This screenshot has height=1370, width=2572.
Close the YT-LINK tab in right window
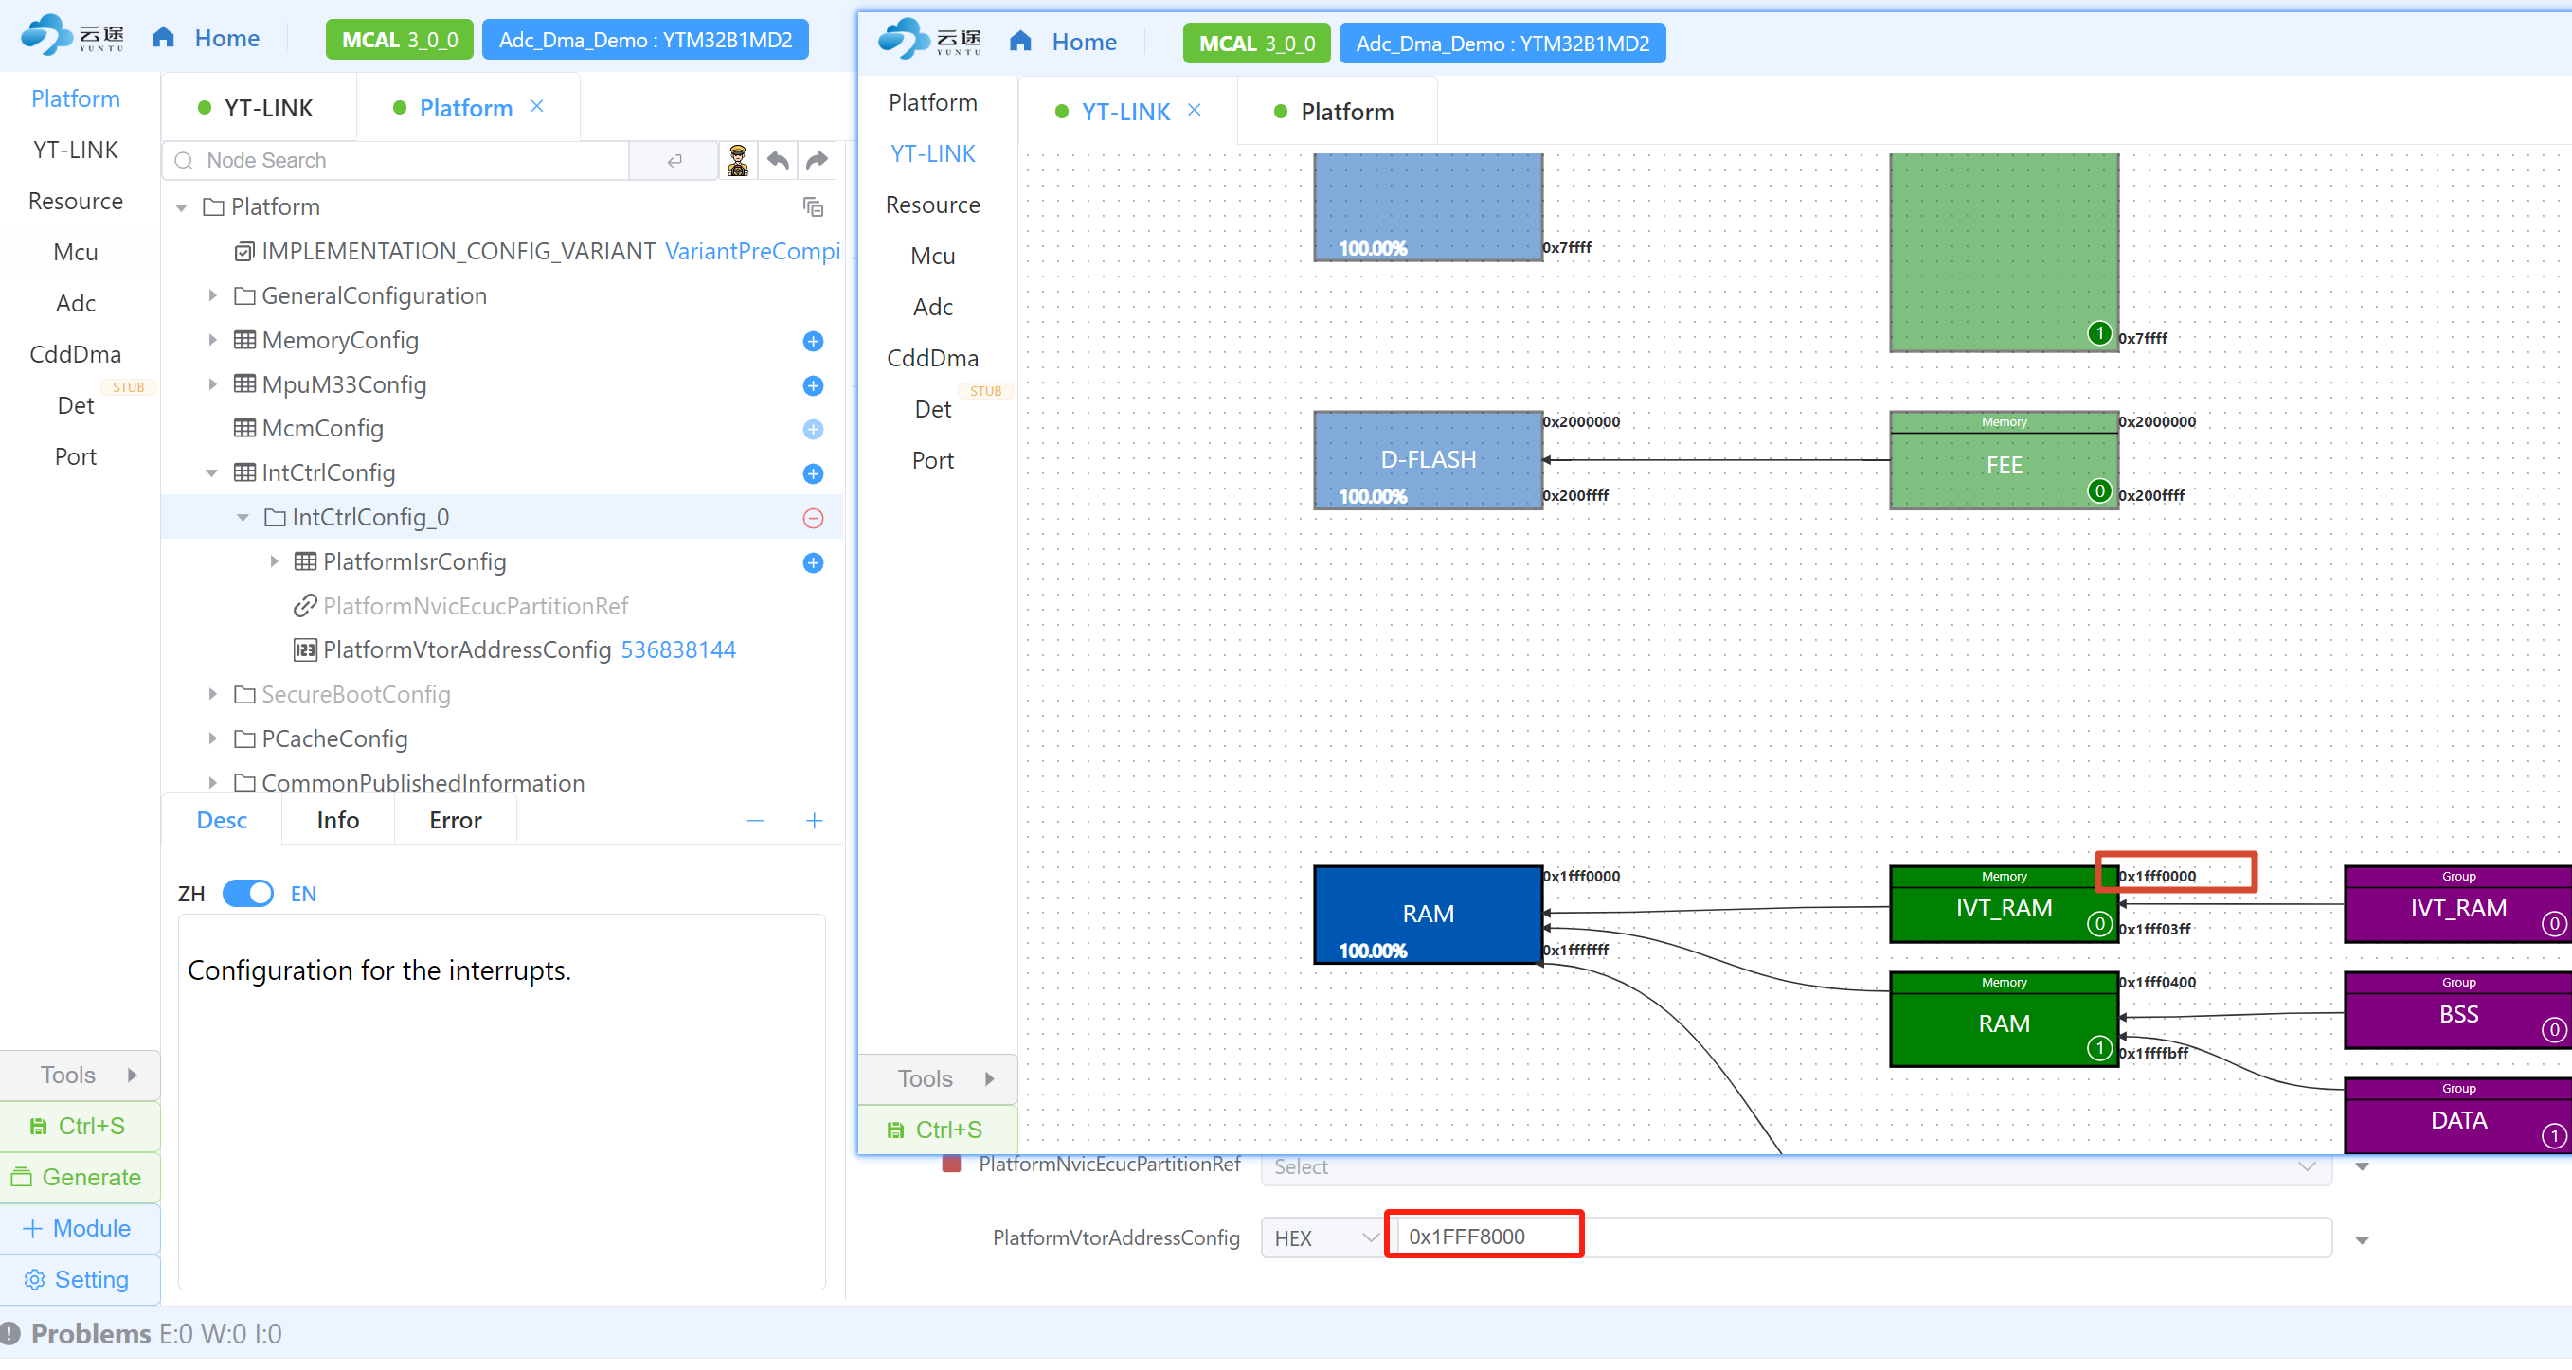point(1195,111)
